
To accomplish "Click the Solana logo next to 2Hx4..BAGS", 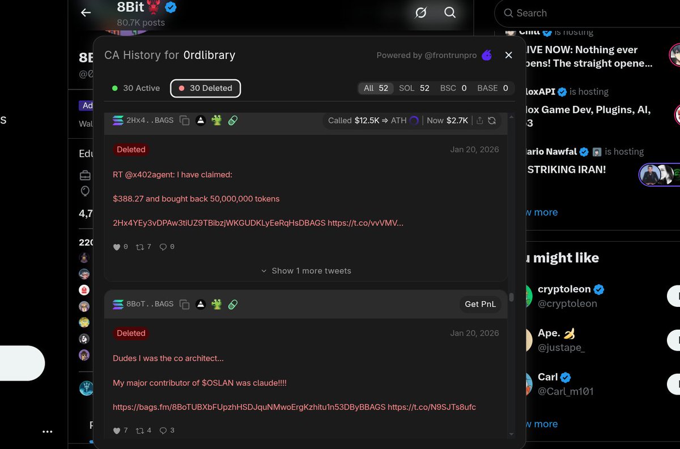I will [118, 120].
